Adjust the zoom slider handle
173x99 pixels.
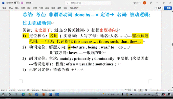click(x=158, y=90)
